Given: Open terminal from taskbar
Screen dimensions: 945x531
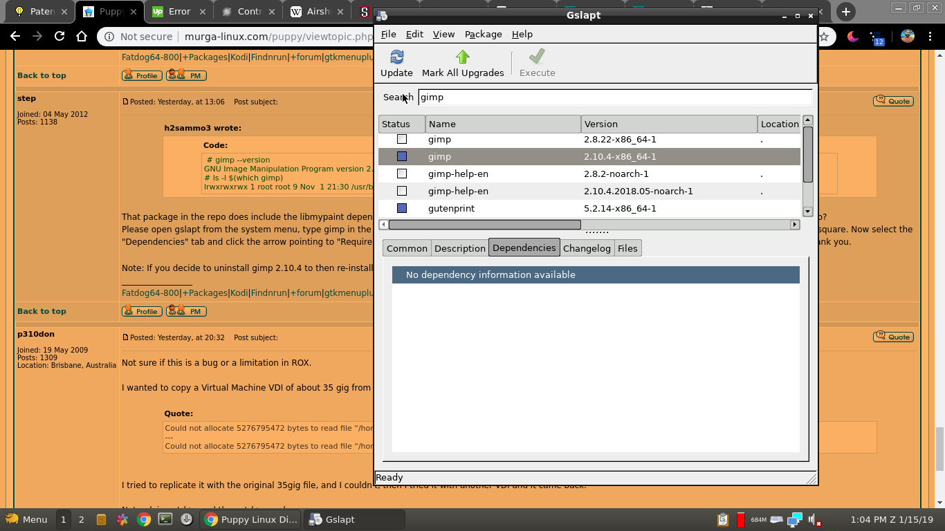Looking at the screenshot, I should coord(165,519).
